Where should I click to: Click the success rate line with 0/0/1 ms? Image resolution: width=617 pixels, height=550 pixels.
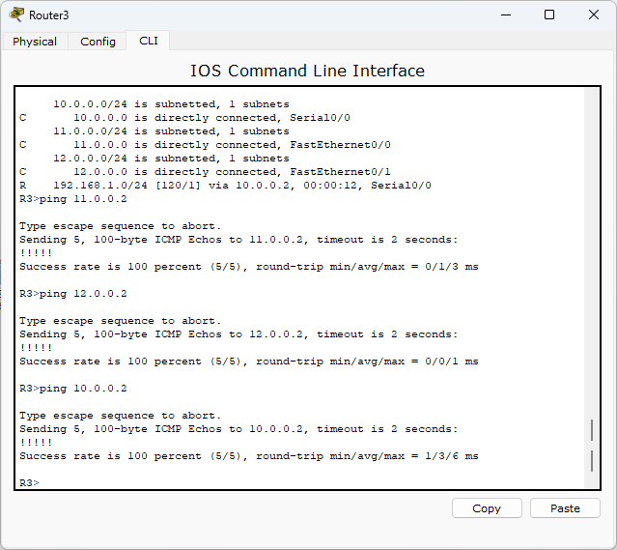coord(249,362)
